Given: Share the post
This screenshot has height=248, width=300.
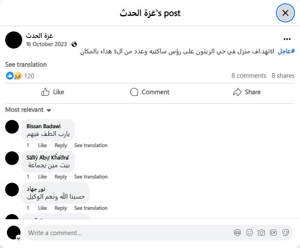Looking at the screenshot, I should 246,92.
